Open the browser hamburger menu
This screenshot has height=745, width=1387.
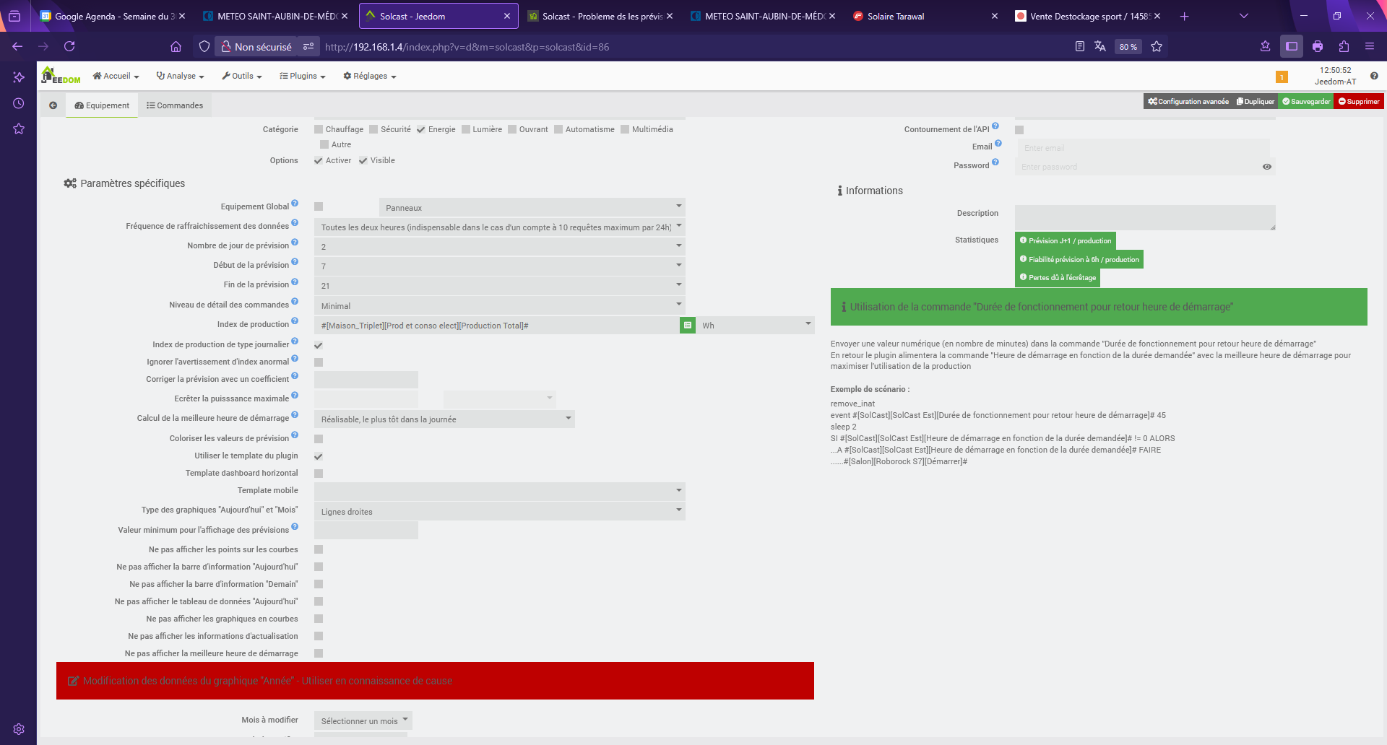1370,46
